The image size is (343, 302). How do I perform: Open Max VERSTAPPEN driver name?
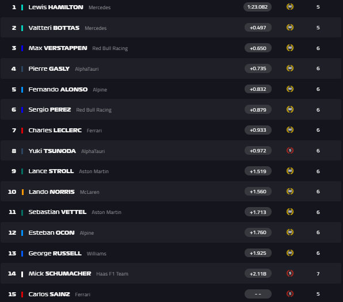tap(58, 48)
